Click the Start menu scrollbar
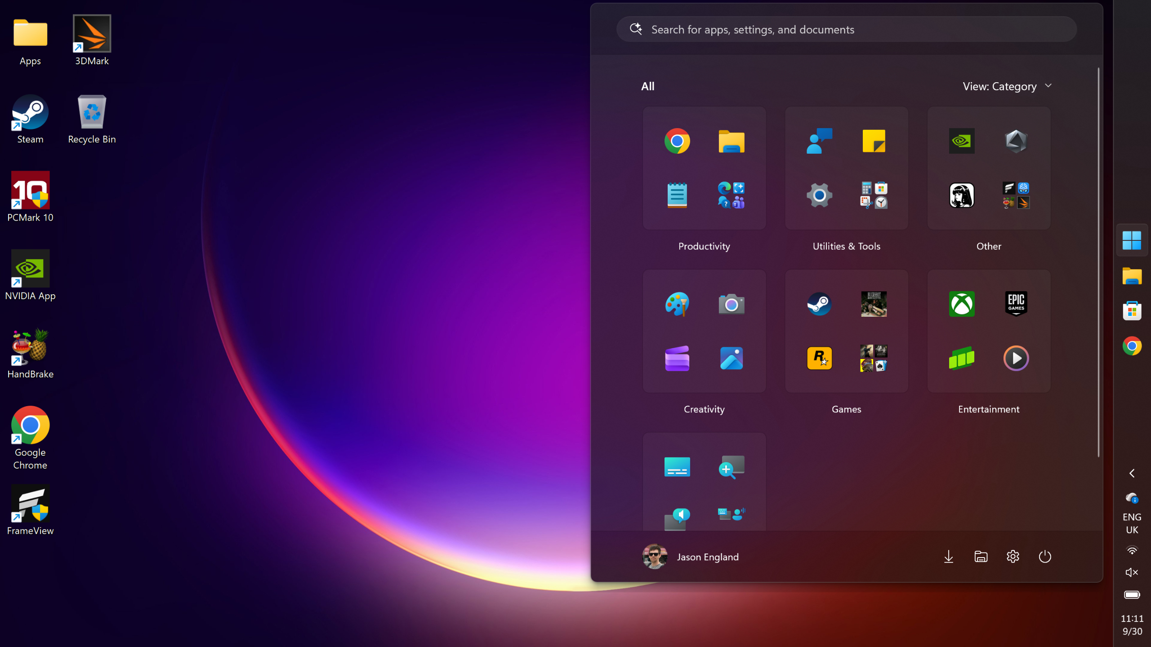Viewport: 1151px width, 647px height. point(1098,262)
